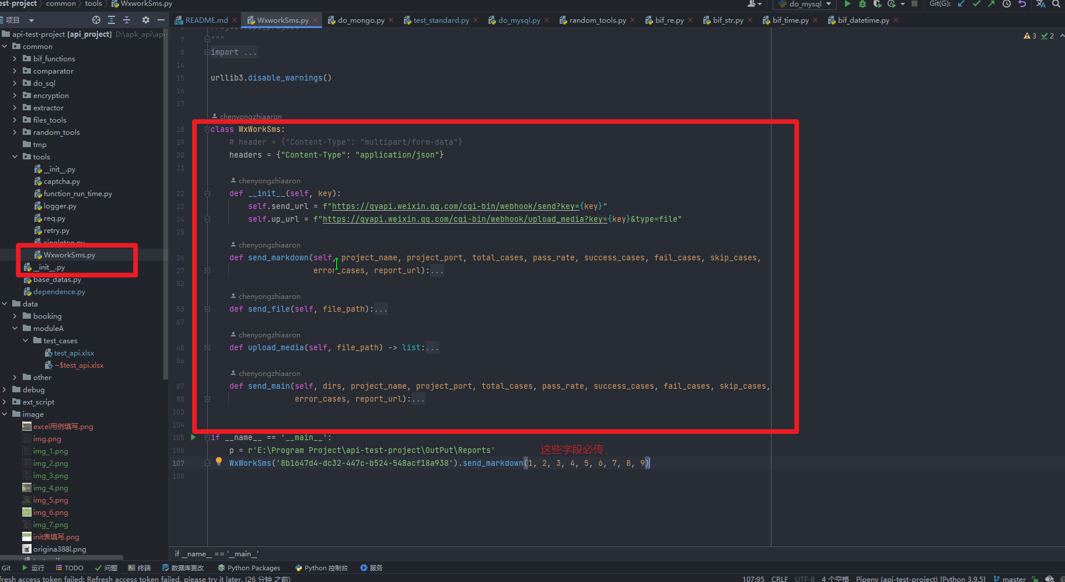
Task: Expand the encryption folder
Action: click(x=15, y=95)
